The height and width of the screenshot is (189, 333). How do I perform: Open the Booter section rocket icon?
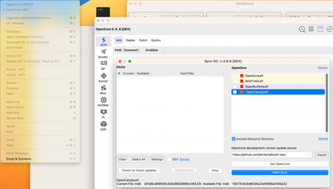pos(103,52)
